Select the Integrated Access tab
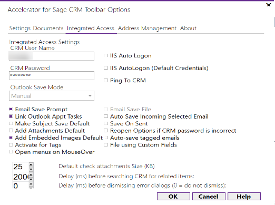This screenshot has height=205, width=275. coord(91,28)
